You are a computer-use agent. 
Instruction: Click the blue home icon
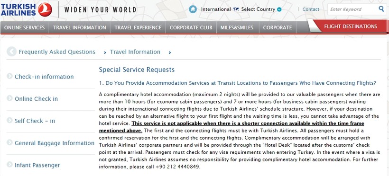[193, 9]
